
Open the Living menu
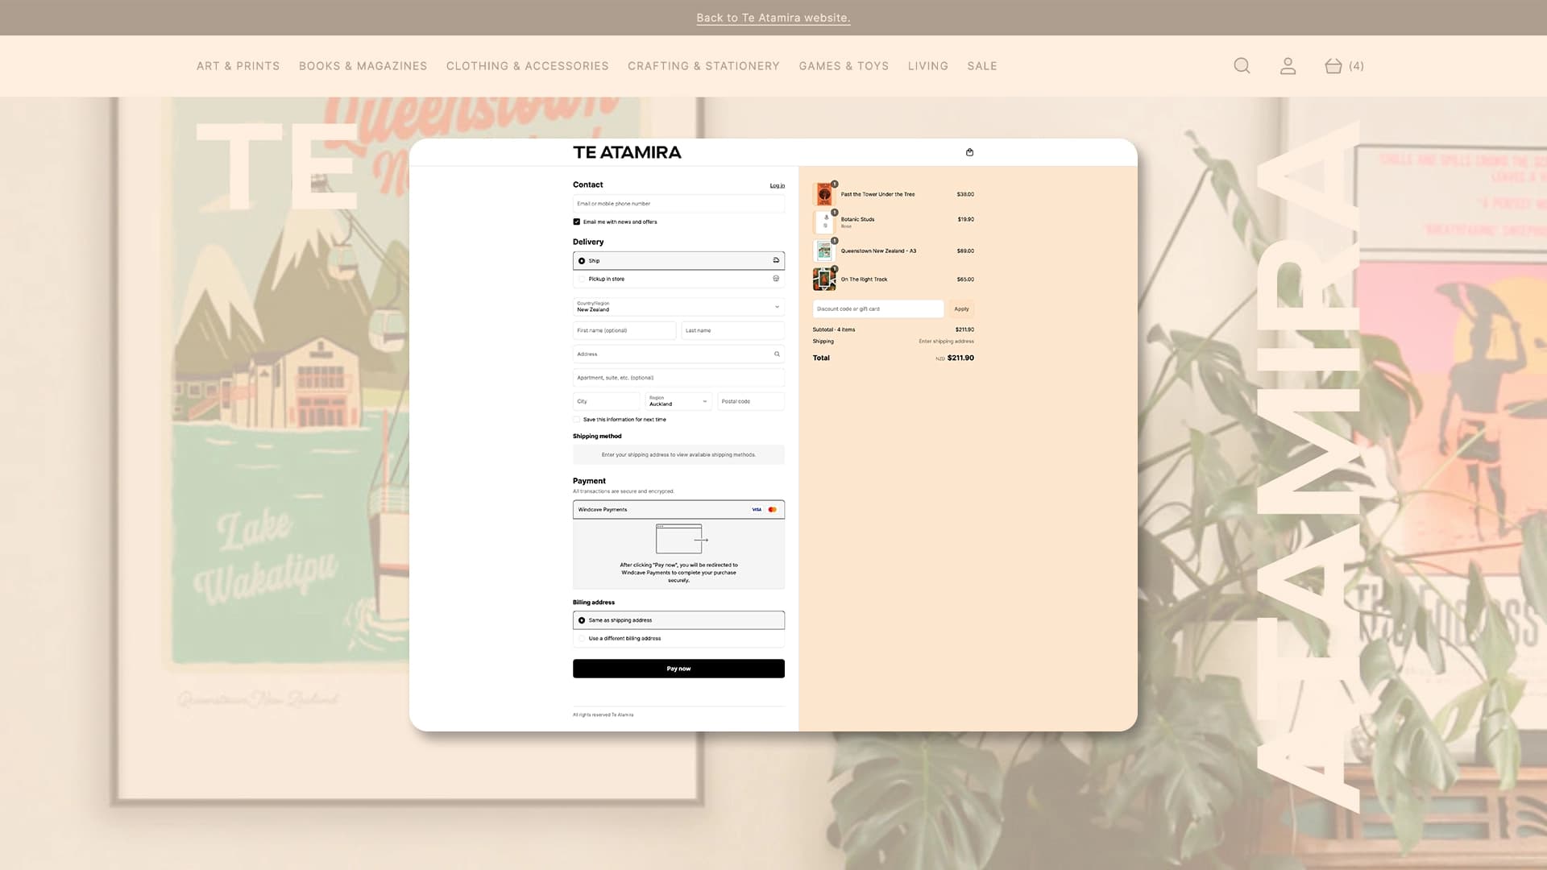[927, 66]
